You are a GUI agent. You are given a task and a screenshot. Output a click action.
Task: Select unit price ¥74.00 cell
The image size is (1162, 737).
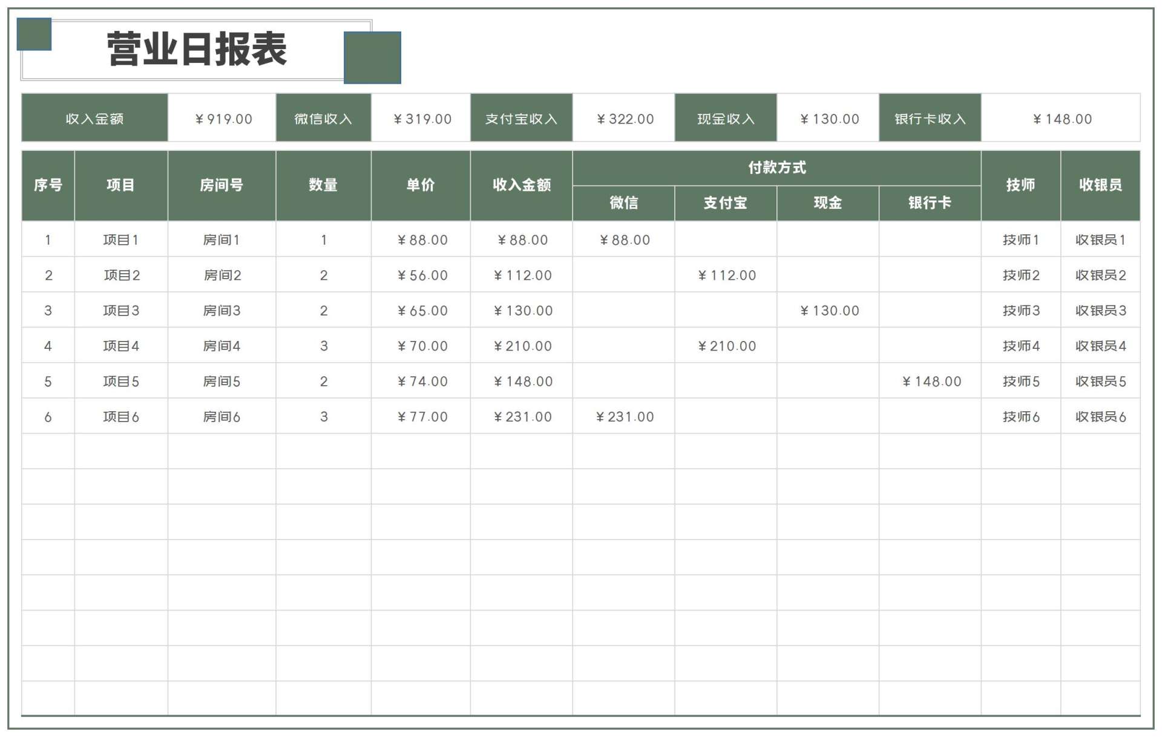[421, 382]
